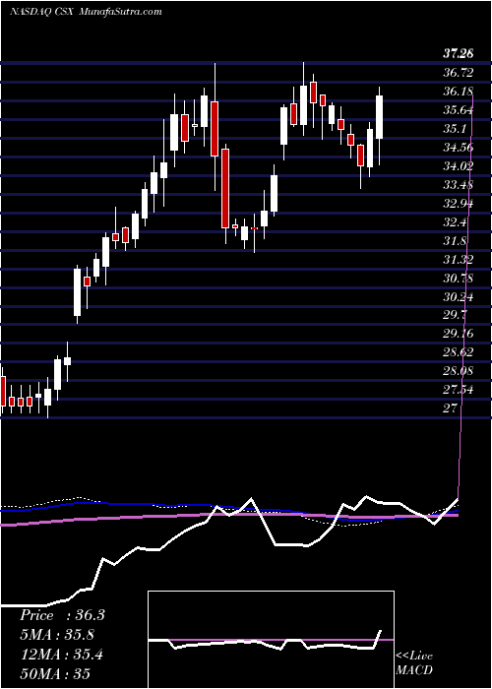Click the 27 price axis label

click(x=450, y=409)
